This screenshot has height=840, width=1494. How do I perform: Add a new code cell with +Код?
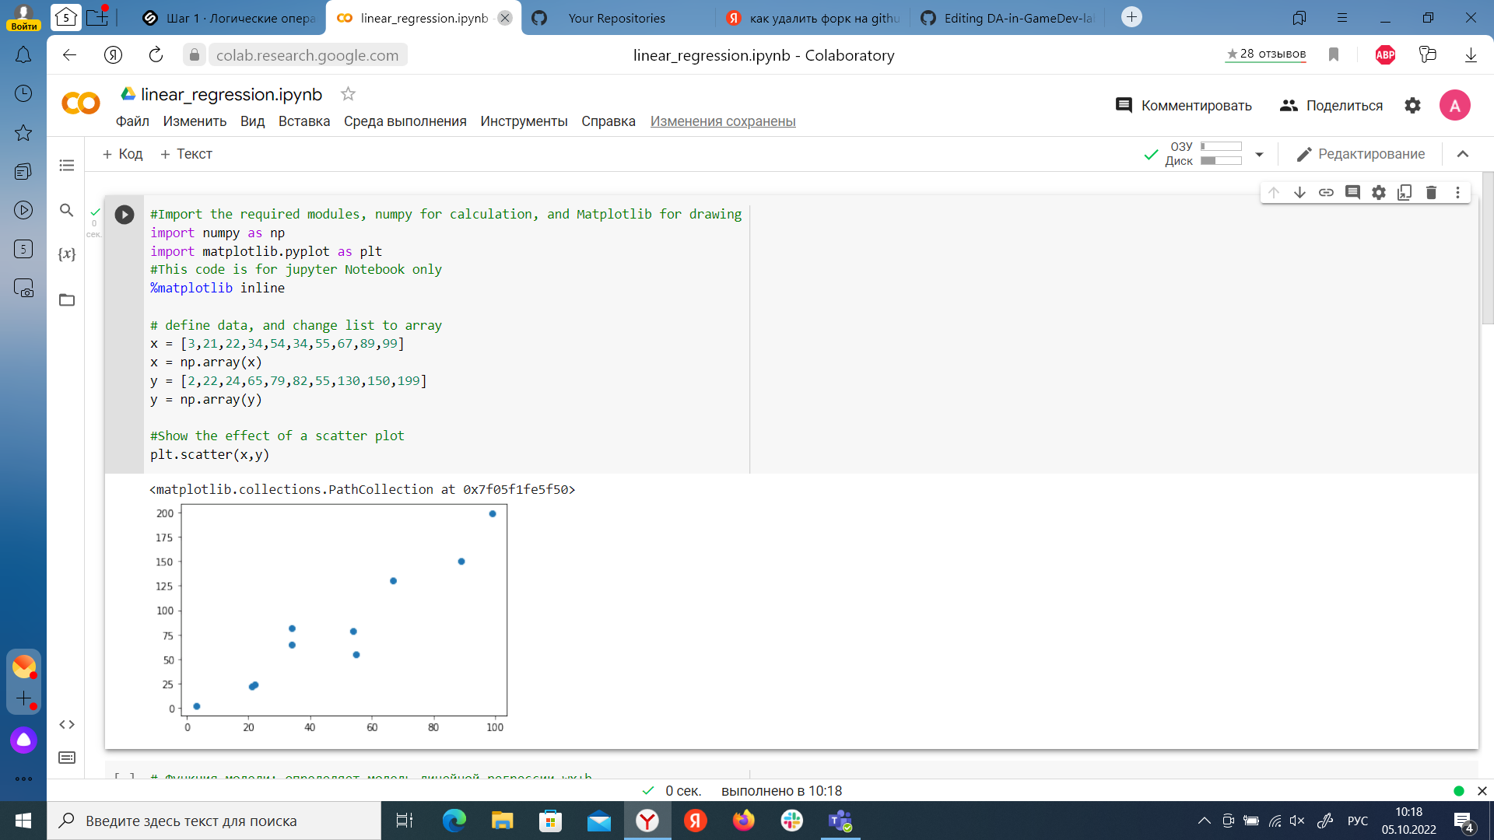[121, 154]
